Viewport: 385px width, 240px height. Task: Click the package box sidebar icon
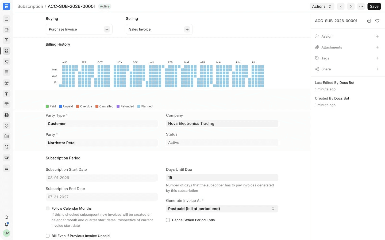coord(7,94)
